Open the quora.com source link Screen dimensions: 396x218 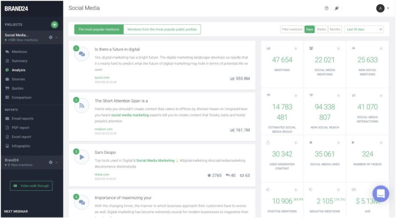[102, 78]
